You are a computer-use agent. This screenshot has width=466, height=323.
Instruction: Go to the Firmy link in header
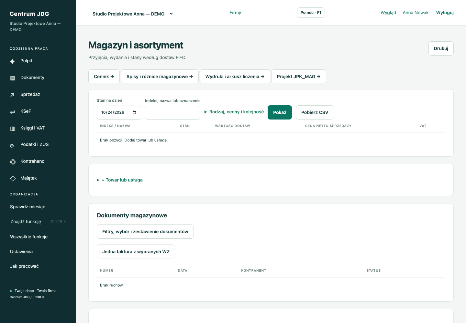[x=235, y=13]
